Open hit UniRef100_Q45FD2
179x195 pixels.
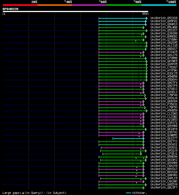pos(164,21)
